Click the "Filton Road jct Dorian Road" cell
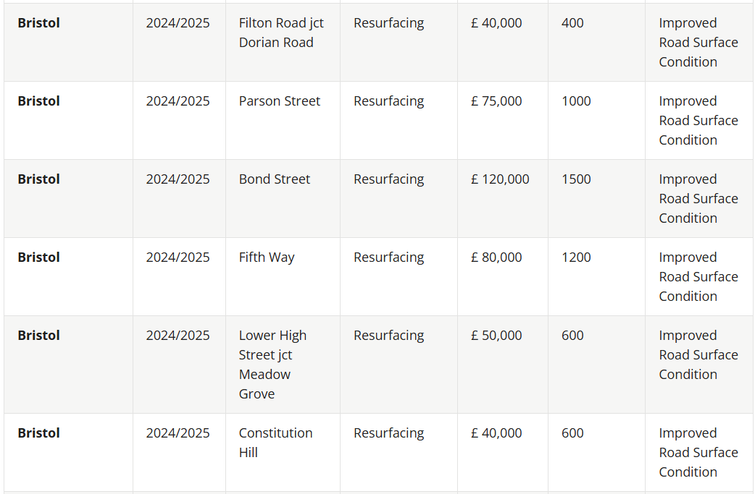The image size is (755, 494). 281,33
